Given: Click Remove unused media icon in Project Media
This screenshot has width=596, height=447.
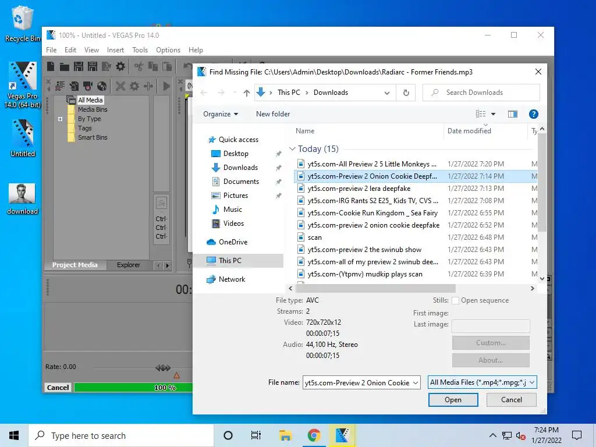Looking at the screenshot, I should (x=60, y=86).
